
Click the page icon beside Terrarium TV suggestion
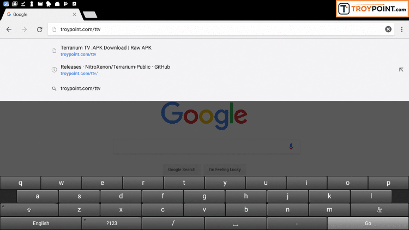point(54,51)
